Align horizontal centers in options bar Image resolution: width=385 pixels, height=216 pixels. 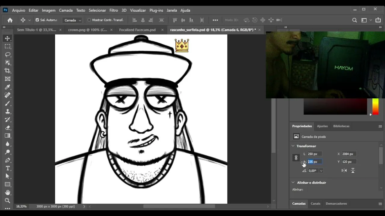143,20
